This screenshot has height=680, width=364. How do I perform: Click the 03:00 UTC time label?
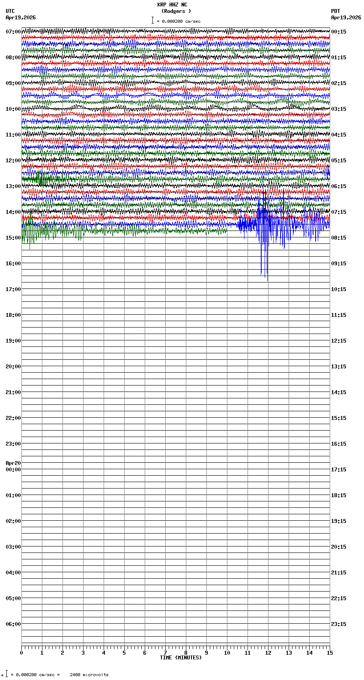coord(13,547)
